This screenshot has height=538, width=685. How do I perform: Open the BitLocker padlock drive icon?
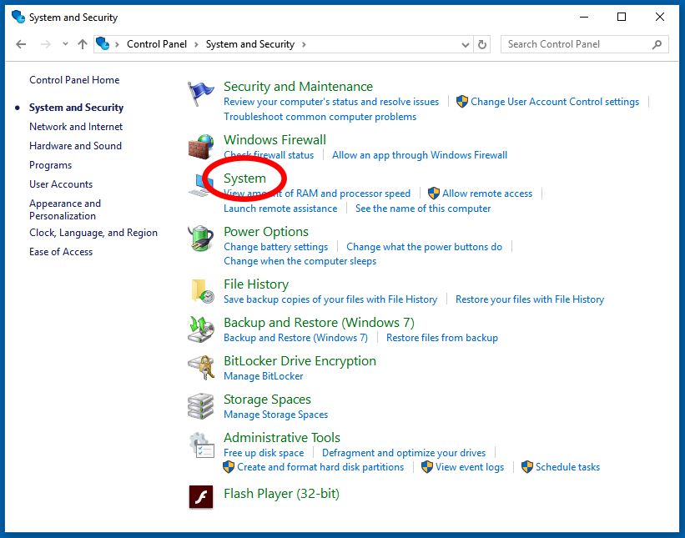pyautogui.click(x=201, y=368)
